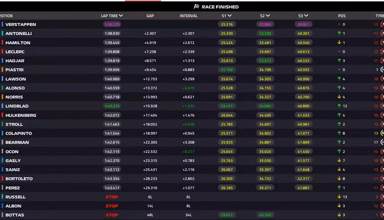The height and width of the screenshot is (220, 384).
Task: Click Bottas's yellow down position arrow
Action: pyautogui.click(x=339, y=215)
